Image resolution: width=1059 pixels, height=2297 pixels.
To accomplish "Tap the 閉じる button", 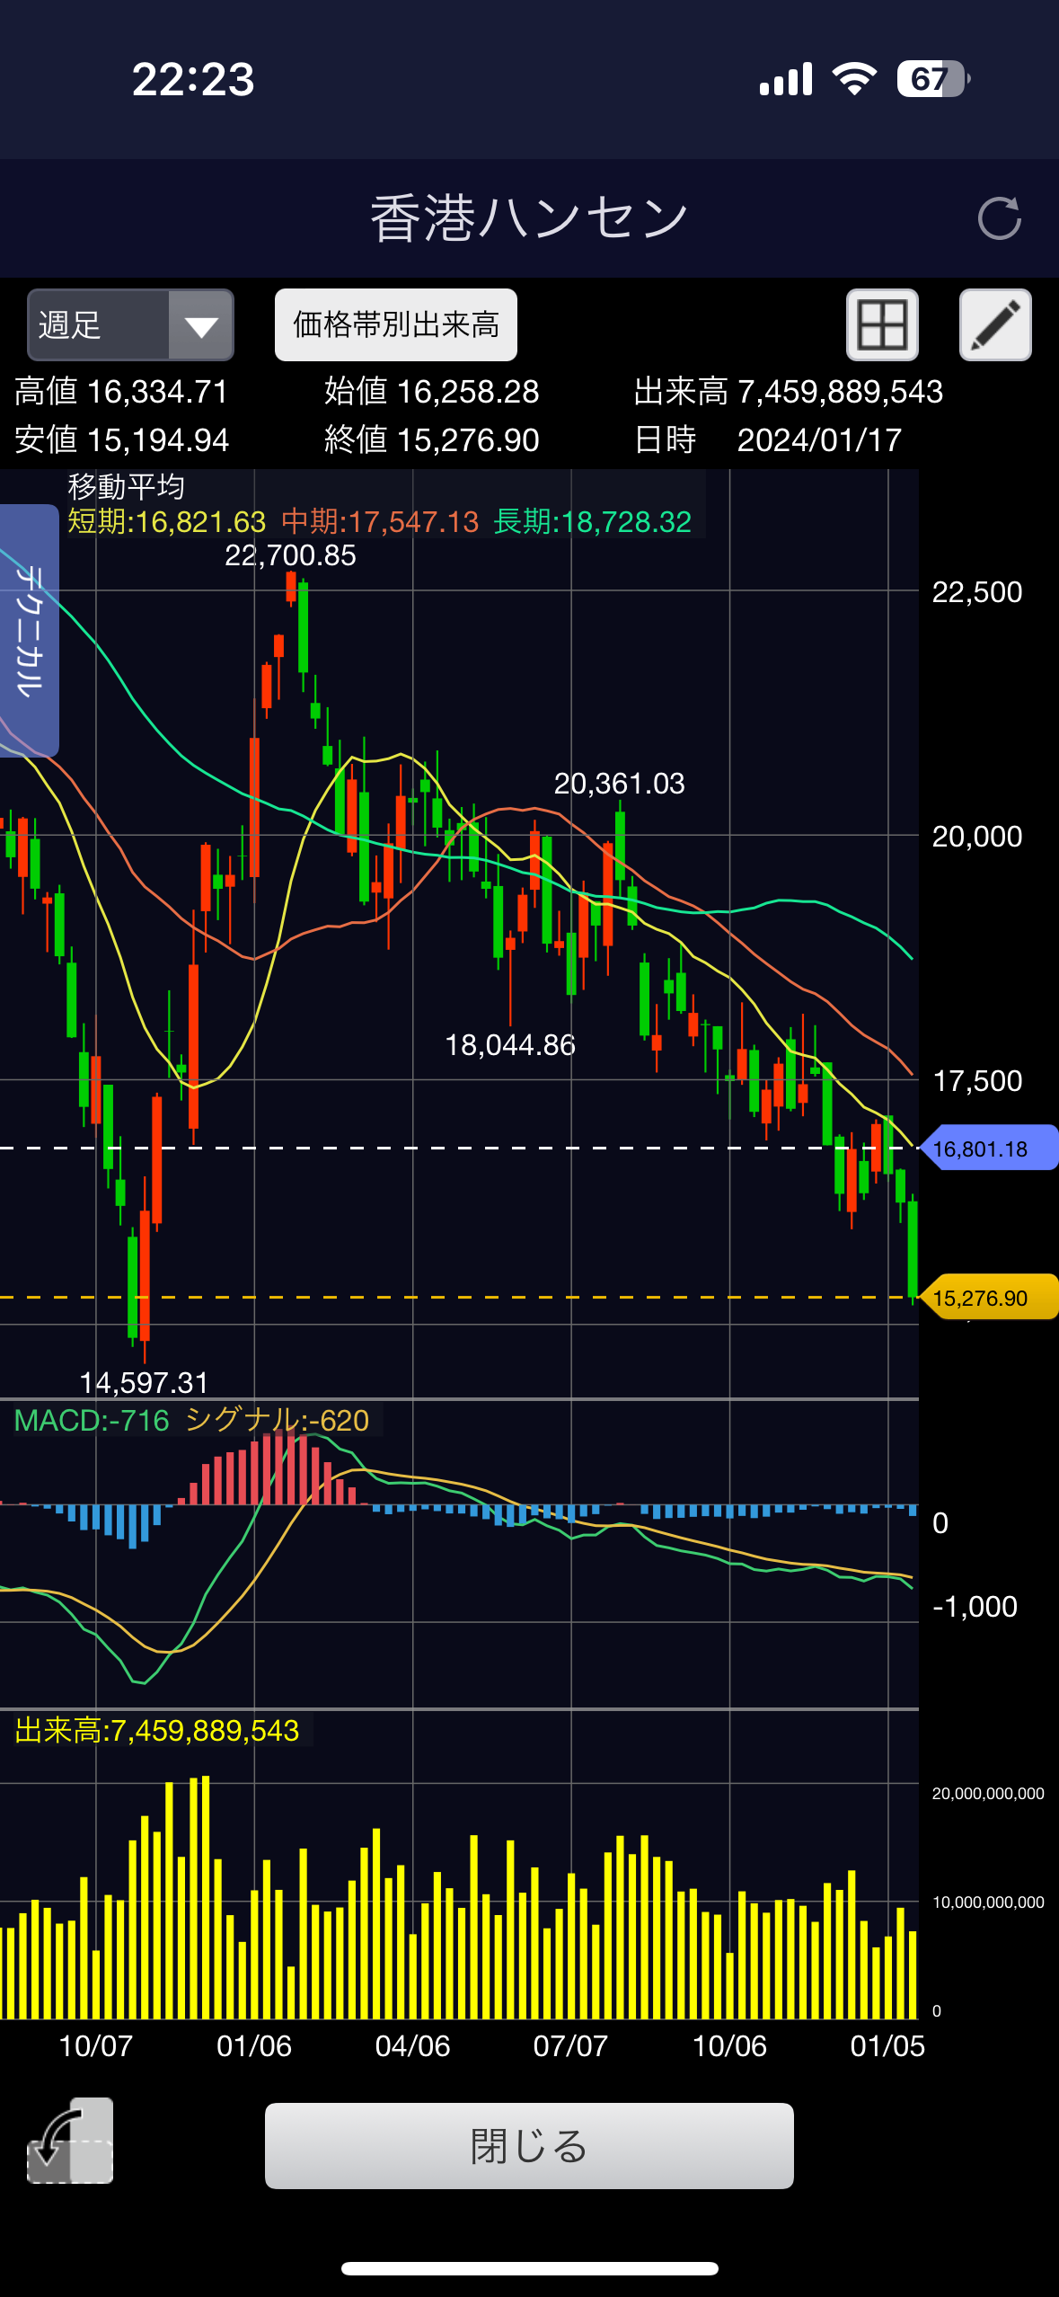I will pyautogui.click(x=529, y=2146).
